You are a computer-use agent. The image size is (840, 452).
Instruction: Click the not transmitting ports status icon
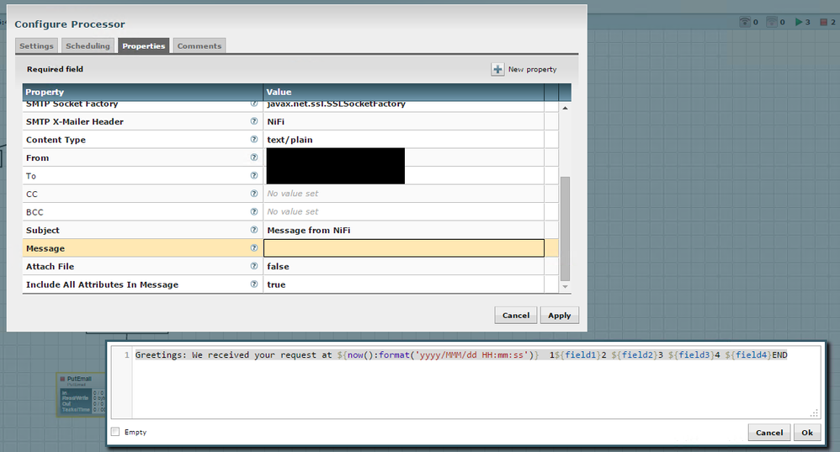click(772, 22)
